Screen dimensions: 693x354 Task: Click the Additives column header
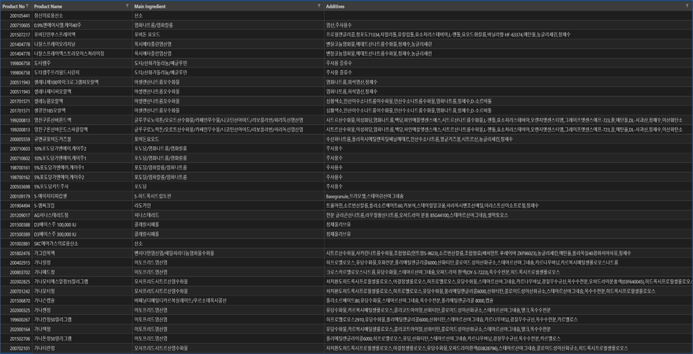pyautogui.click(x=337, y=5)
